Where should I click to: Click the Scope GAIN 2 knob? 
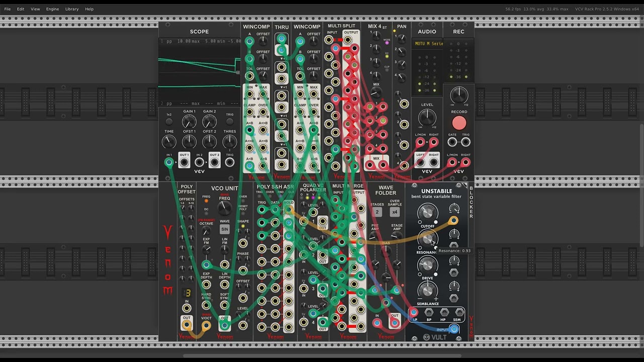click(209, 122)
